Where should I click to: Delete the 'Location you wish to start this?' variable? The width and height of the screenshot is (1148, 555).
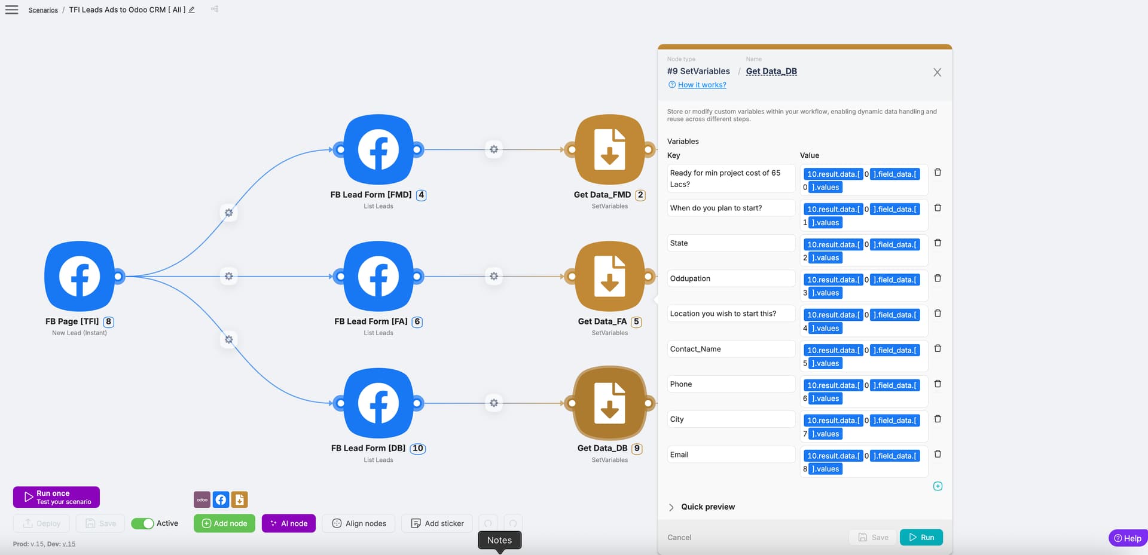[x=938, y=313]
